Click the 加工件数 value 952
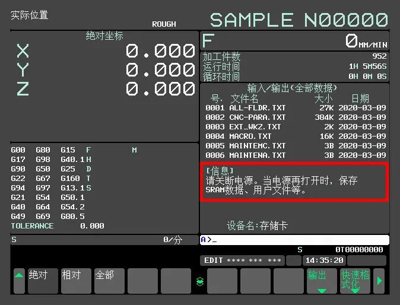400x305 pixels. (379, 56)
